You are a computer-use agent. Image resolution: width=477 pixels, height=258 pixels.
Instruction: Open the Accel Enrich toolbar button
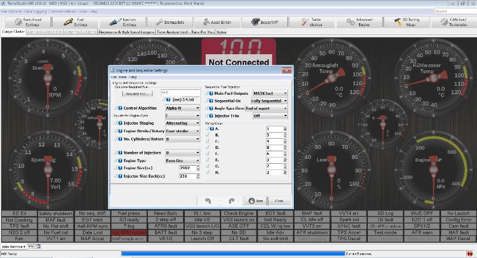218,22
